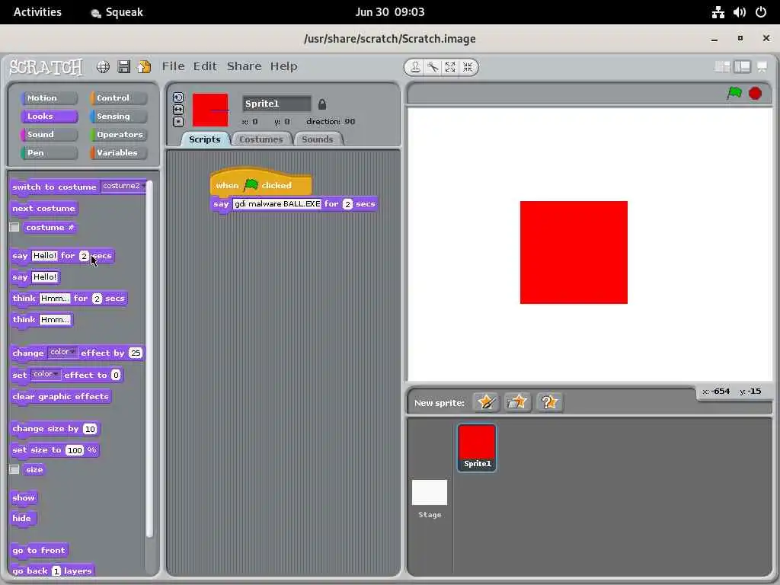Image resolution: width=780 pixels, height=585 pixels.
Task: Click the floppy disk save icon
Action: tap(124, 67)
